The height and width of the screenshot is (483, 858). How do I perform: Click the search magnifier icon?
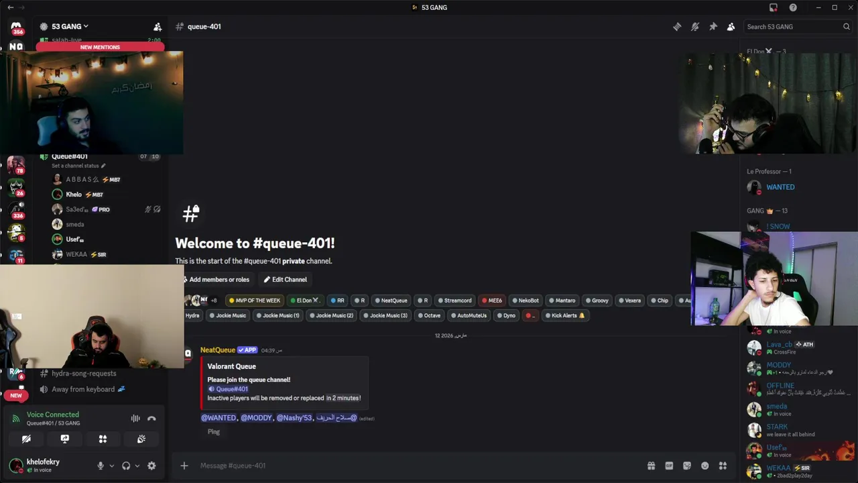(x=846, y=27)
